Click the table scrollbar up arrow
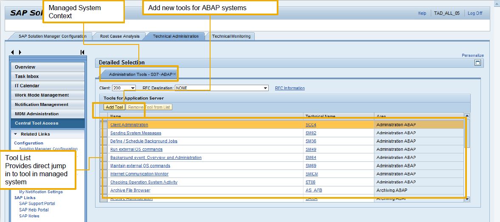This screenshot has height=222, width=500. [x=467, y=116]
